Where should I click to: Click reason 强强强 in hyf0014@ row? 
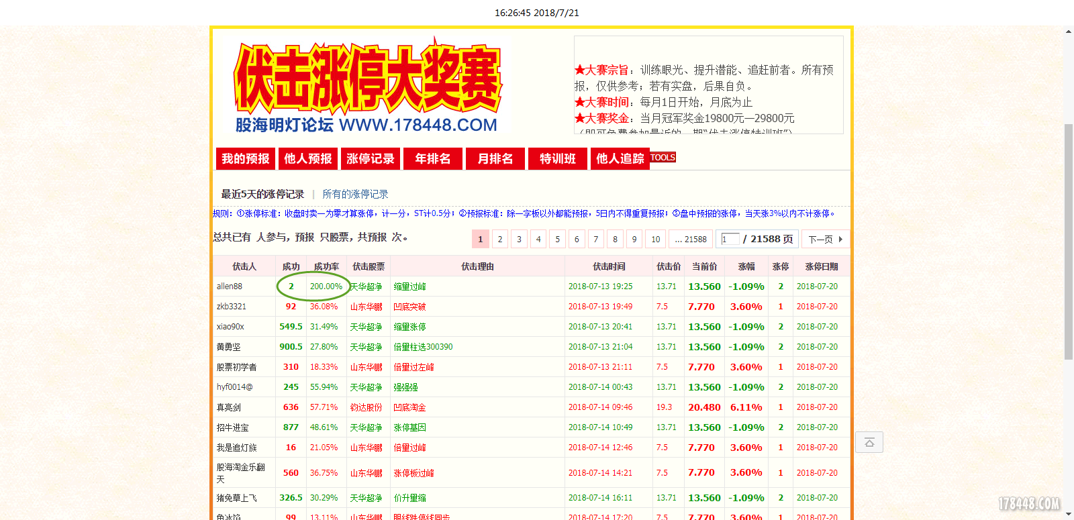click(405, 387)
